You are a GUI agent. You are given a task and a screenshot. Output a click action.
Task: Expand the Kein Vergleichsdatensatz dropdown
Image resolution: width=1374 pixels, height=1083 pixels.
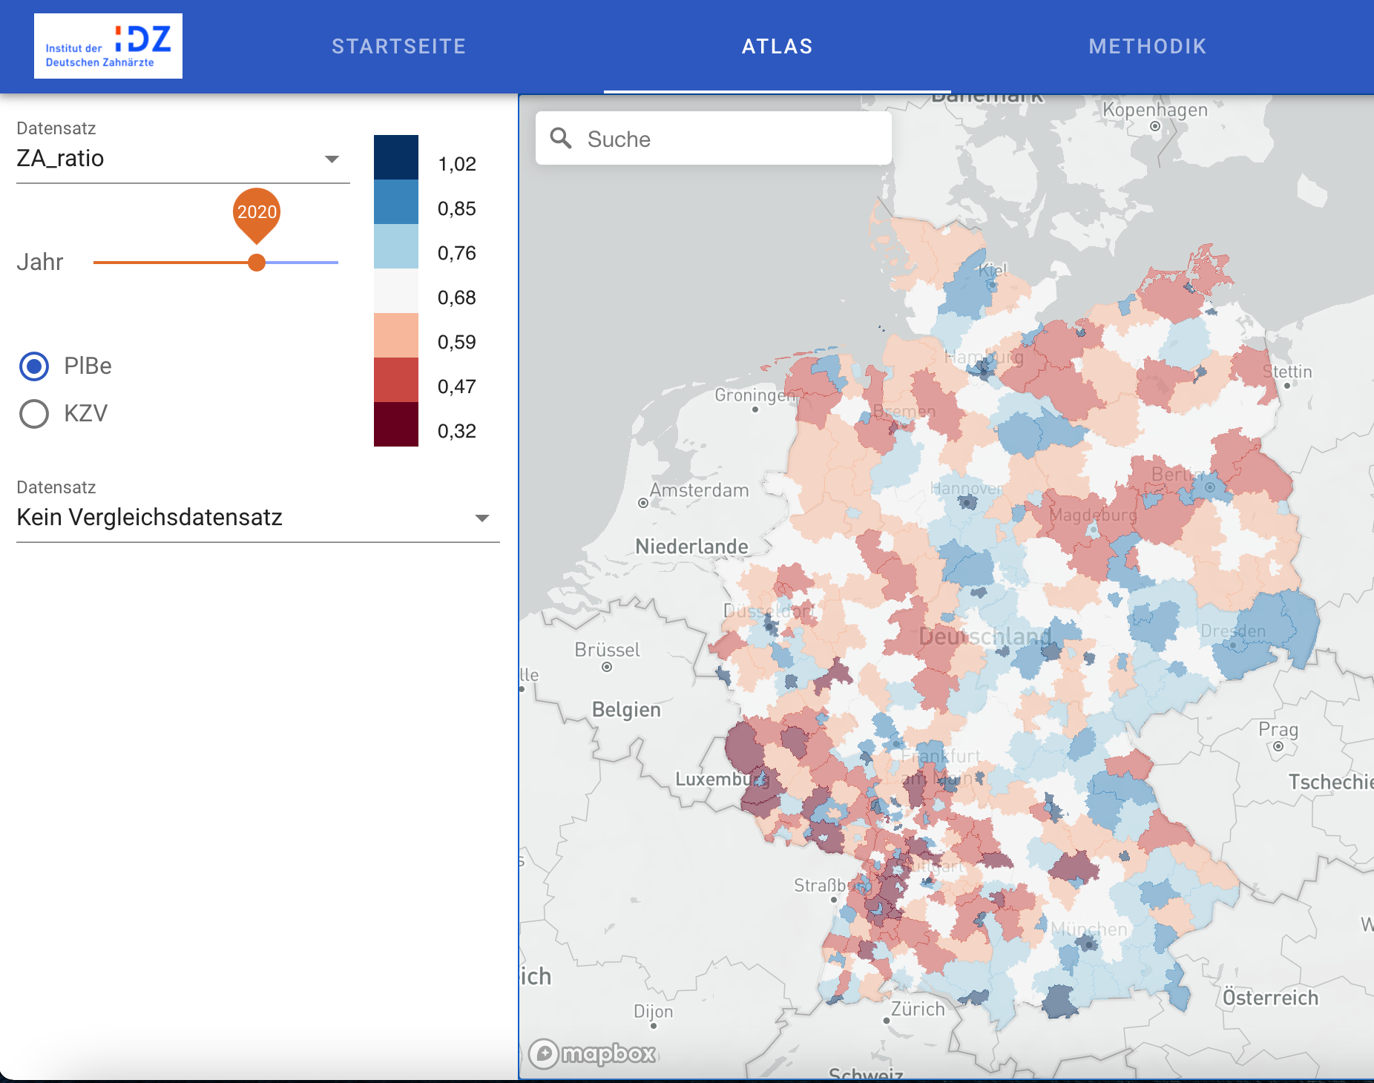click(257, 518)
